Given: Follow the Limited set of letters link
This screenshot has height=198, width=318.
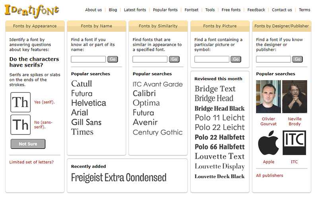Looking at the screenshot, I should tap(31, 162).
